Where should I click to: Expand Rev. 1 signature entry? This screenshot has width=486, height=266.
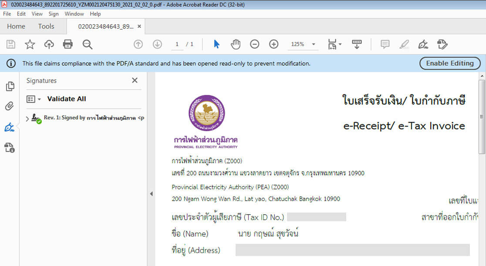point(27,119)
